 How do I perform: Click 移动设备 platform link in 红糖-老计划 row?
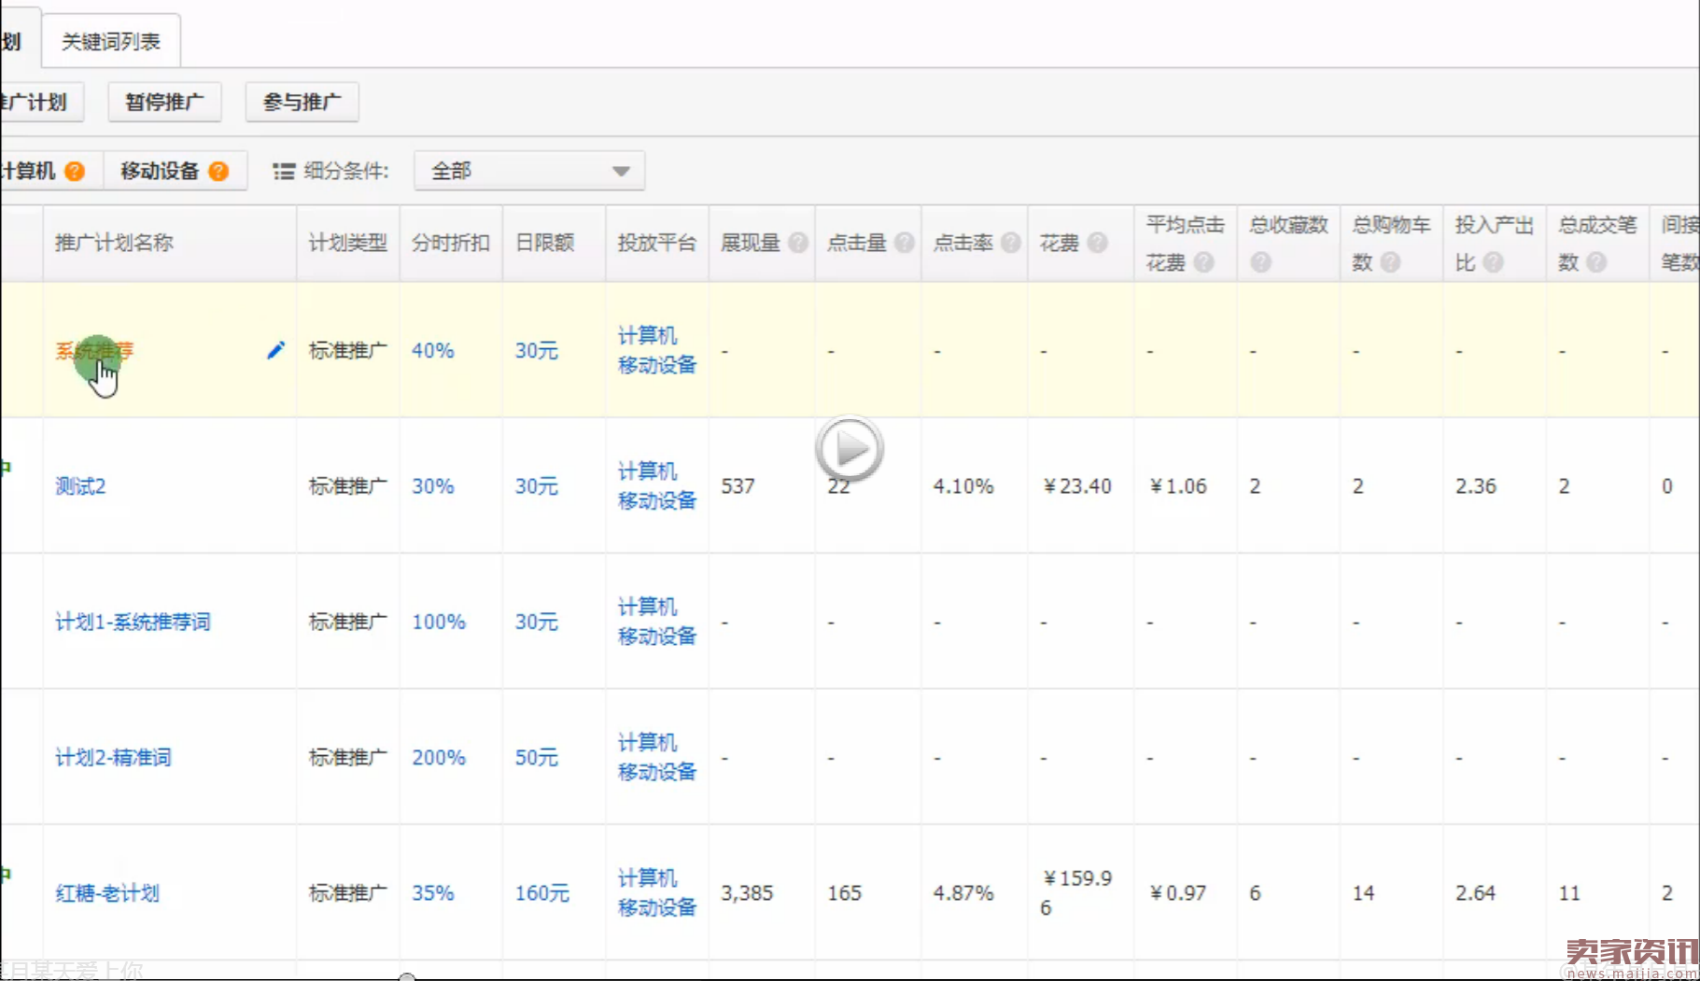coord(657,907)
